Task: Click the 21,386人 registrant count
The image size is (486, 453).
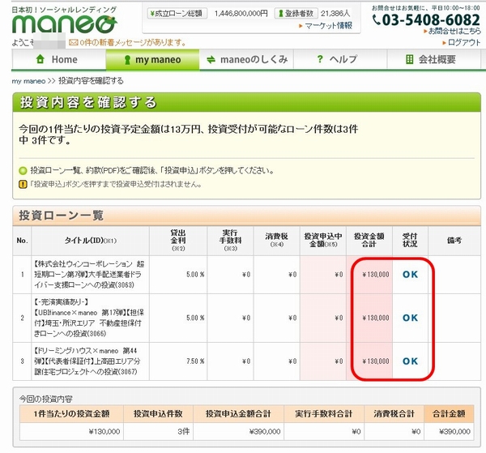Action: point(335,13)
